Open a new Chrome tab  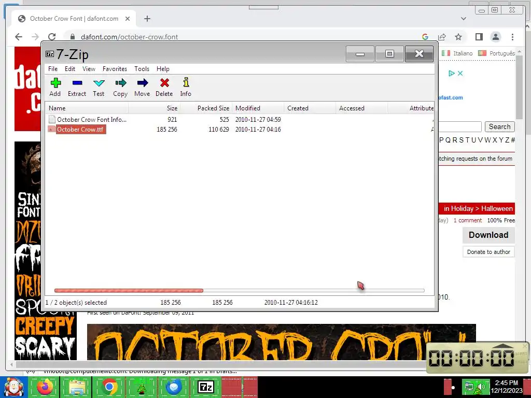pyautogui.click(x=147, y=19)
